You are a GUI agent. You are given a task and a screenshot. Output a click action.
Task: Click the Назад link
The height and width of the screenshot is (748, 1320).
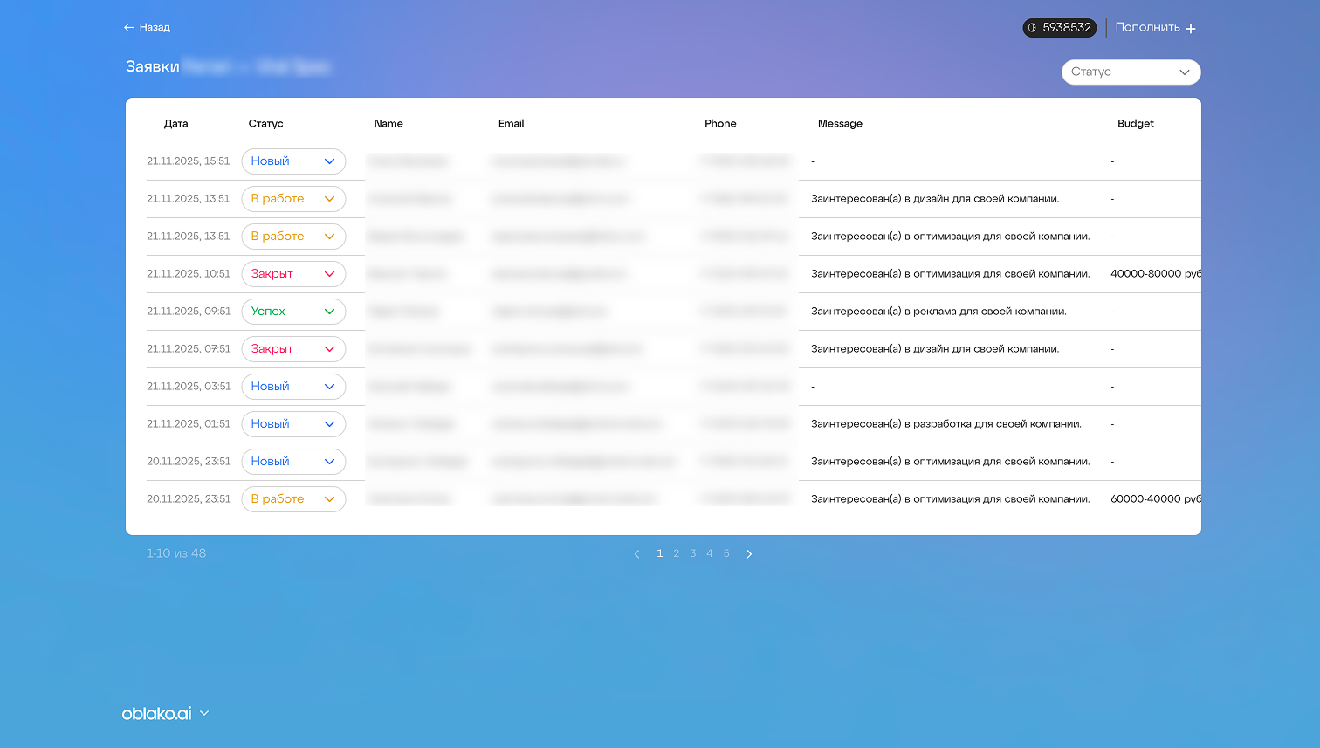[x=155, y=28]
